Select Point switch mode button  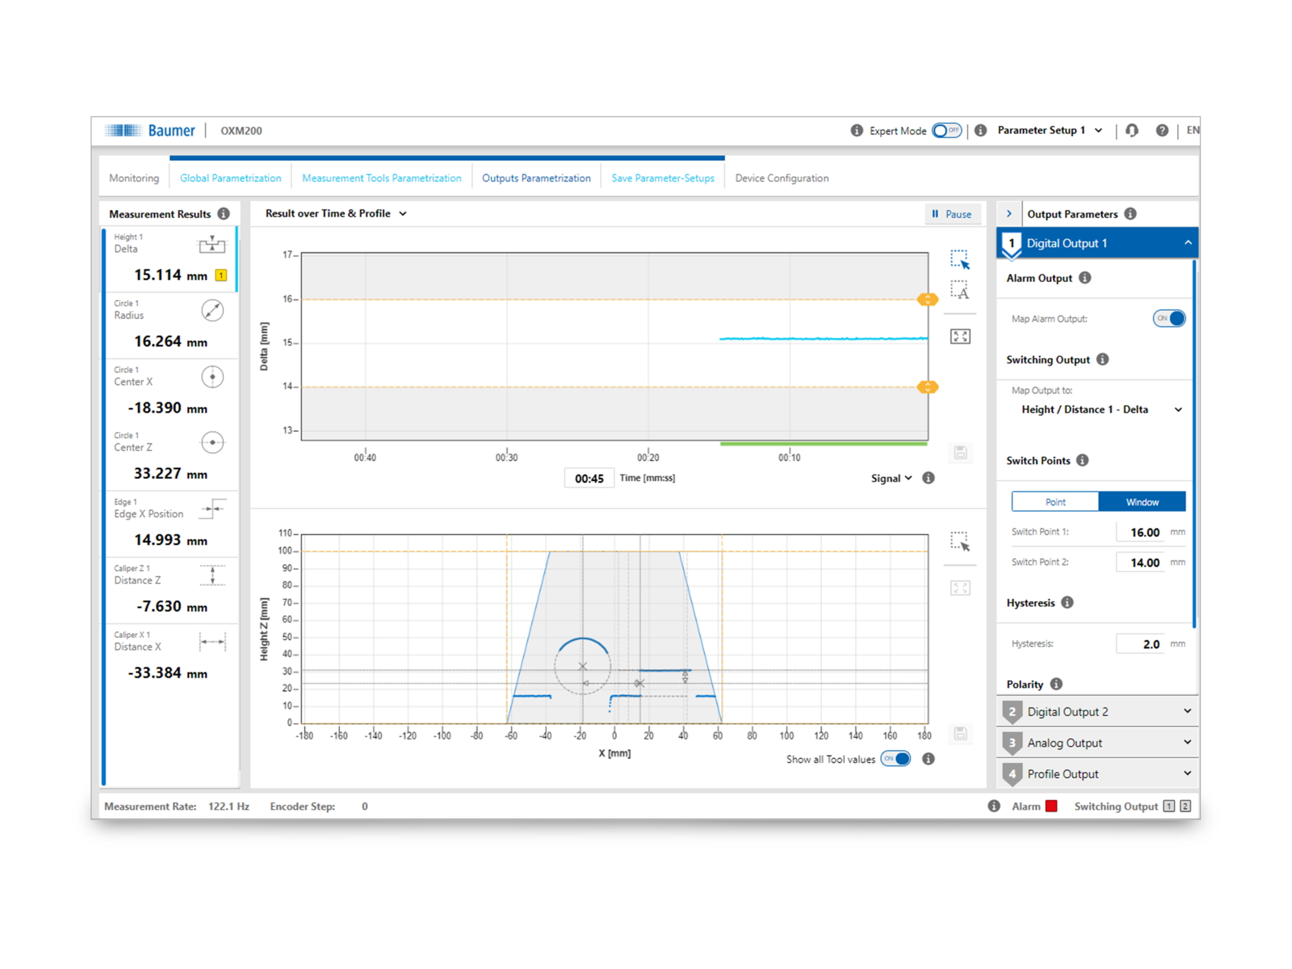tap(1054, 502)
